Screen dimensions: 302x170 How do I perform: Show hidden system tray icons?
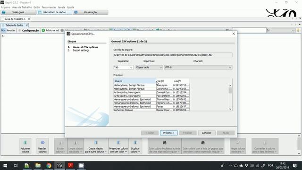[230, 166]
